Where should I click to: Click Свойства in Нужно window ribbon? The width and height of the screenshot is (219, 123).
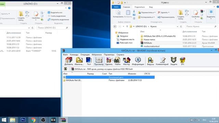195,14
